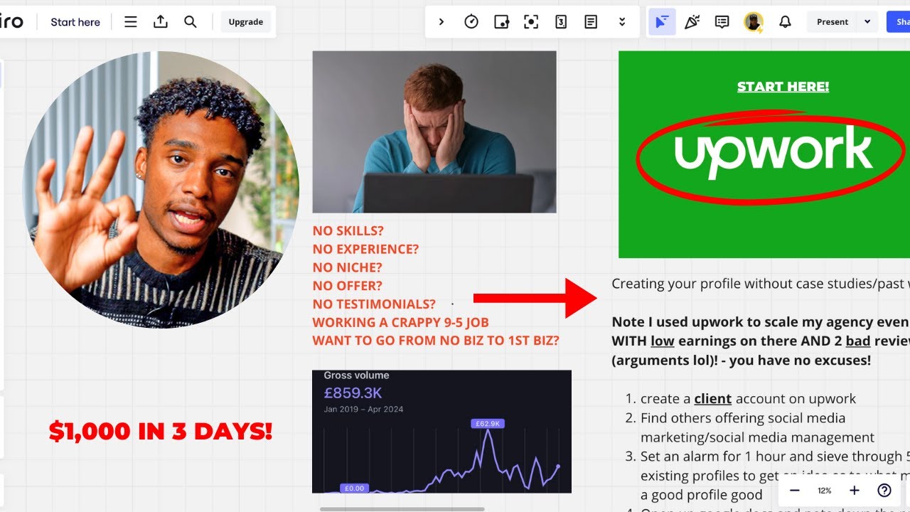The image size is (910, 512).
Task: Zoom in with the plus button
Action: tap(855, 491)
